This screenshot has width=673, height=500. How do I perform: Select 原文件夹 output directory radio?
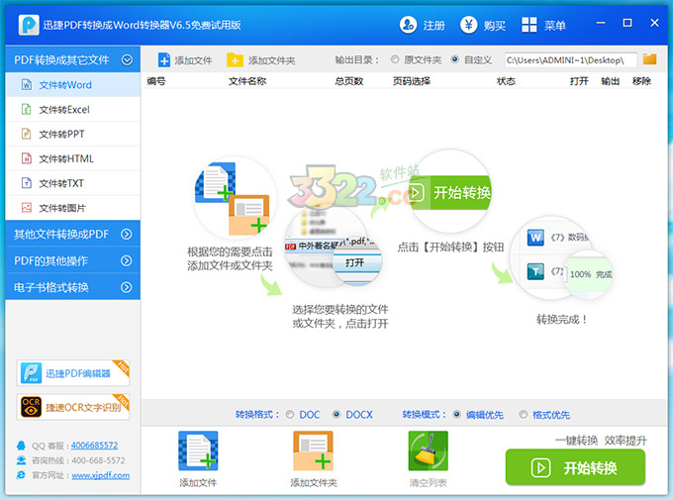coord(395,59)
